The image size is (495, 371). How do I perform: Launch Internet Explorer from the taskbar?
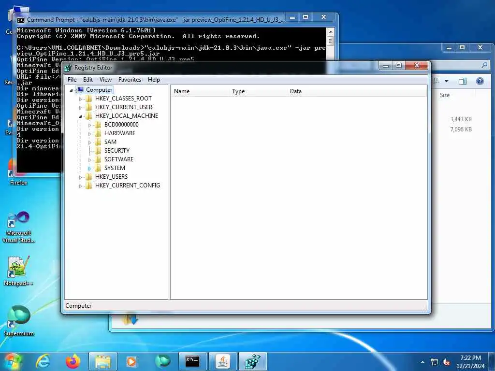(x=43, y=361)
